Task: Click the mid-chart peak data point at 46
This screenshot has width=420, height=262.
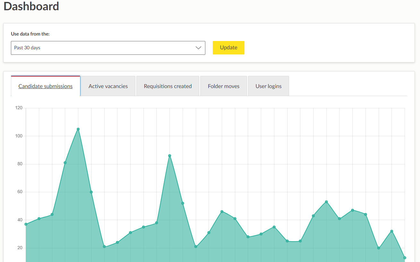Action: tap(222, 212)
